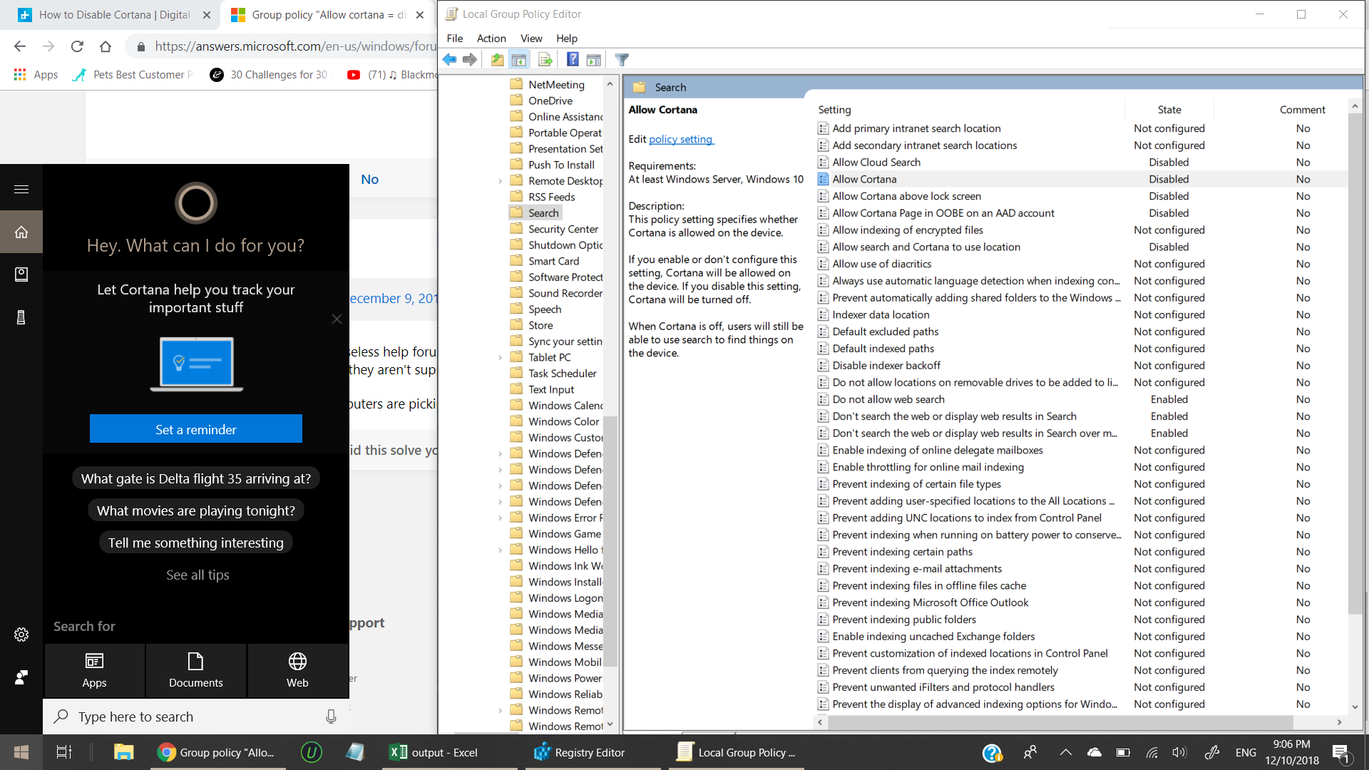Click the Back arrow in Group Policy toolbar

[449, 60]
